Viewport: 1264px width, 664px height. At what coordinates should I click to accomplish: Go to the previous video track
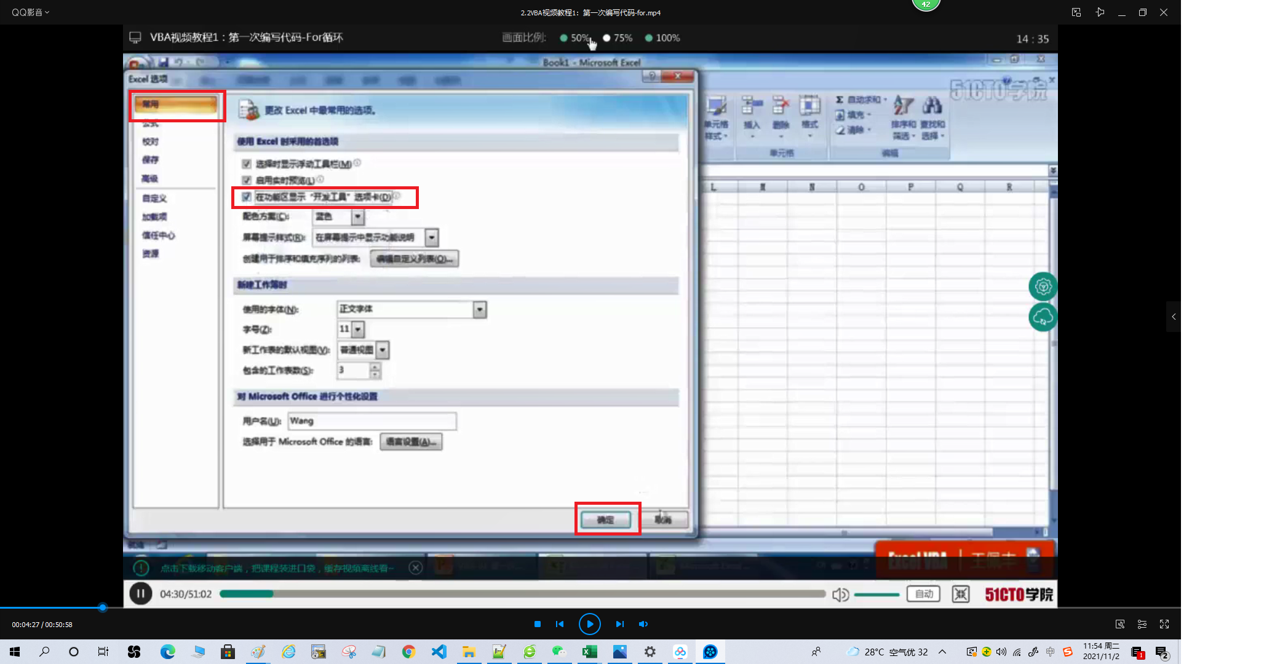point(560,624)
